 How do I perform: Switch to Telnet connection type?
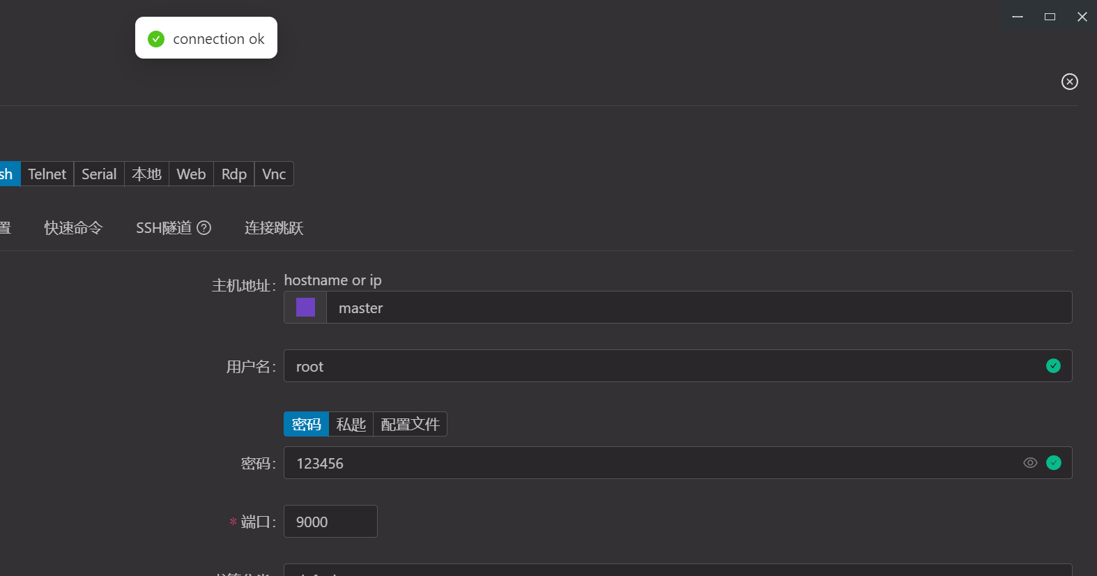click(x=47, y=174)
